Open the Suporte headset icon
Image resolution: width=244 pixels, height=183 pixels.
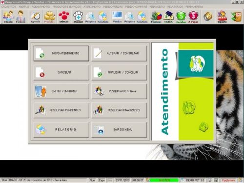pos(222,17)
